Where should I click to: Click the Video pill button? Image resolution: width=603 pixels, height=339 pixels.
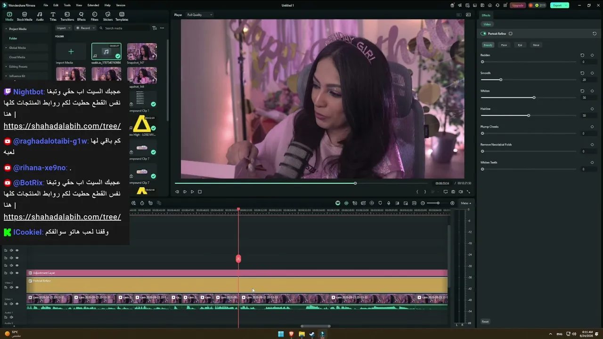click(487, 24)
